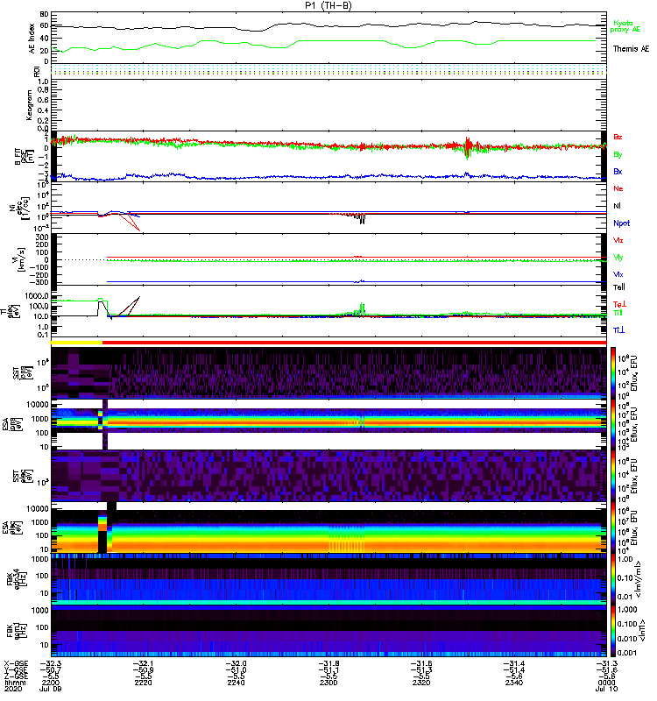657x701 pixels.
Task: Click the By fluctuation burst near 2330
Action: 468,148
